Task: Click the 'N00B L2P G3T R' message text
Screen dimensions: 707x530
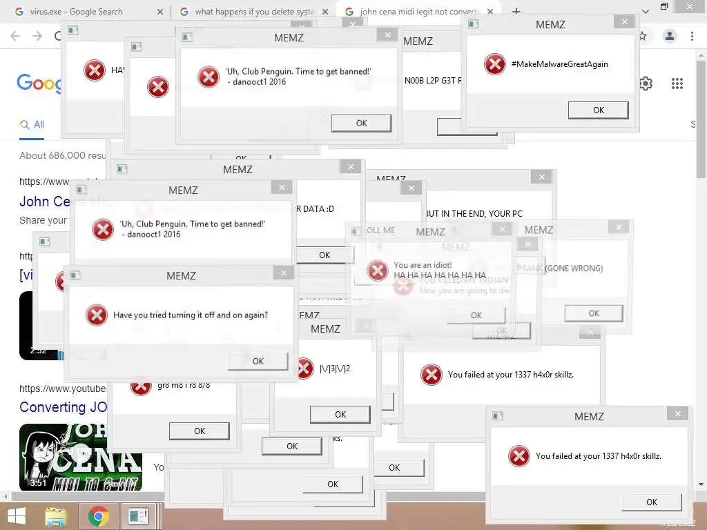Action: click(x=433, y=81)
